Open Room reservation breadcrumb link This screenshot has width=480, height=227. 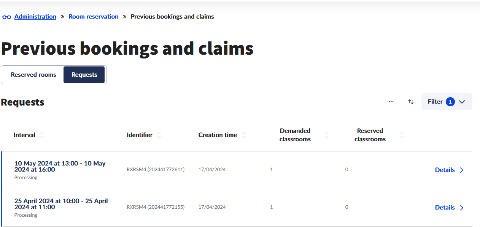point(93,17)
